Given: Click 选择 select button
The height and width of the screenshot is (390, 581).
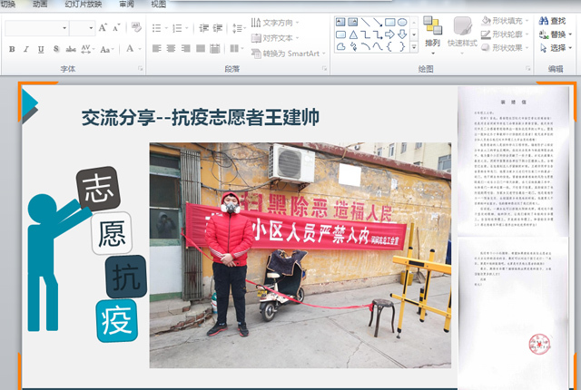Looking at the screenshot, I should 556,48.
